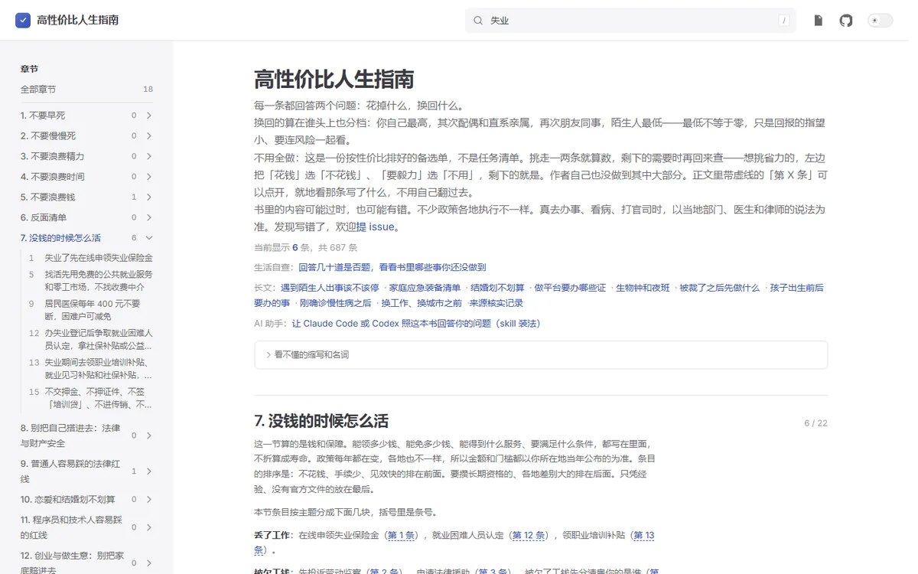Click the slash shortcut hint in search

pyautogui.click(x=784, y=21)
